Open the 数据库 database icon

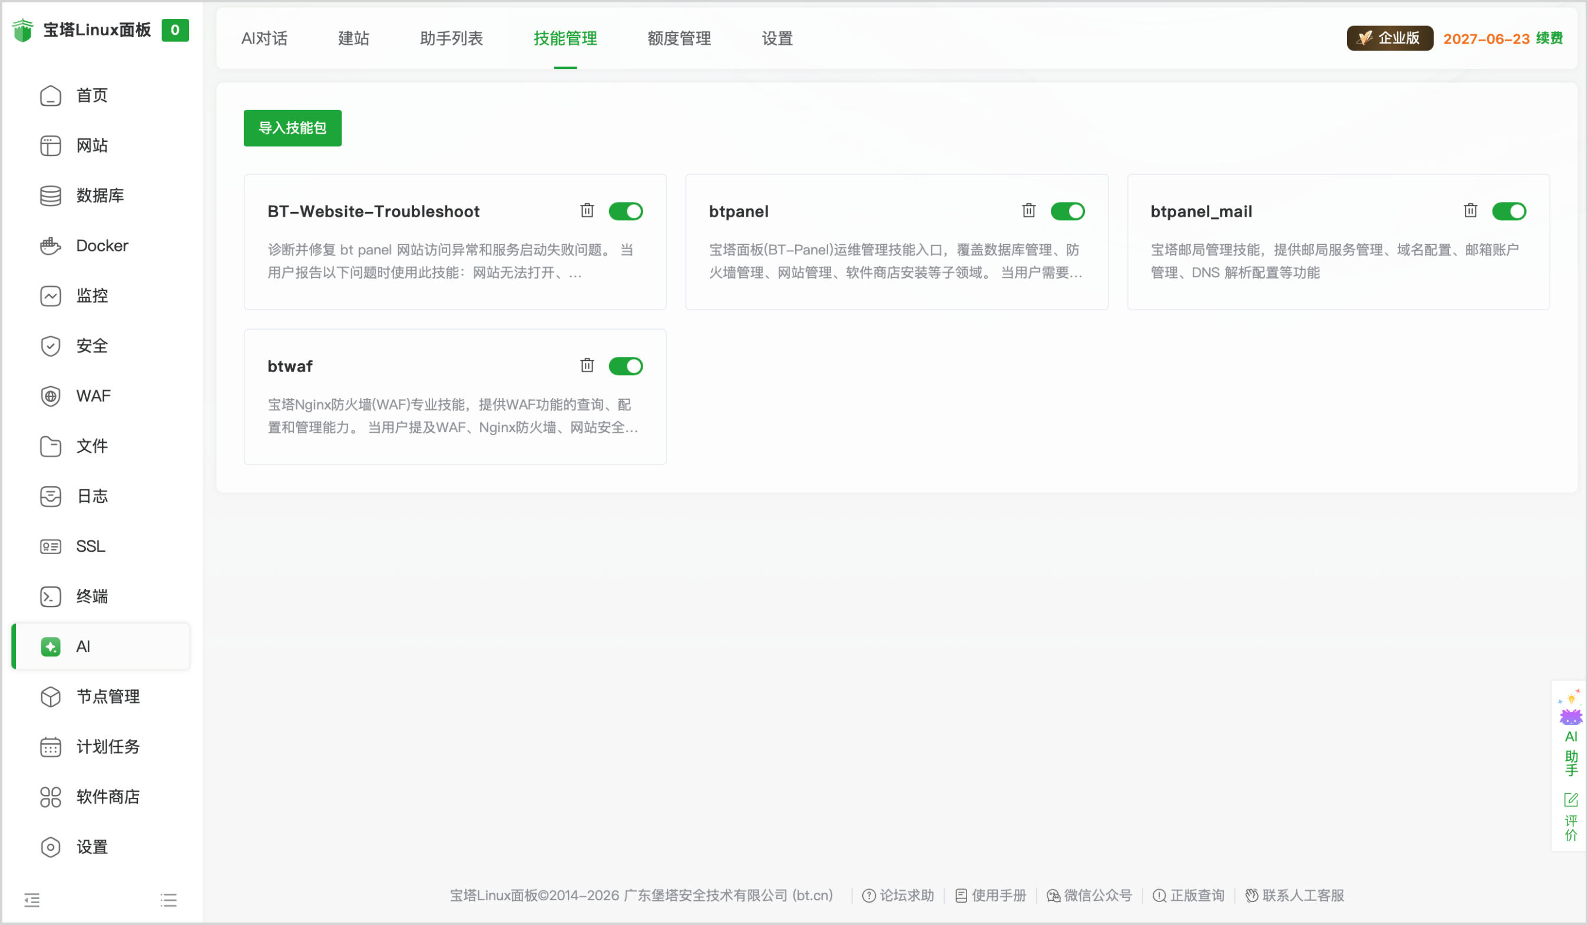51,196
